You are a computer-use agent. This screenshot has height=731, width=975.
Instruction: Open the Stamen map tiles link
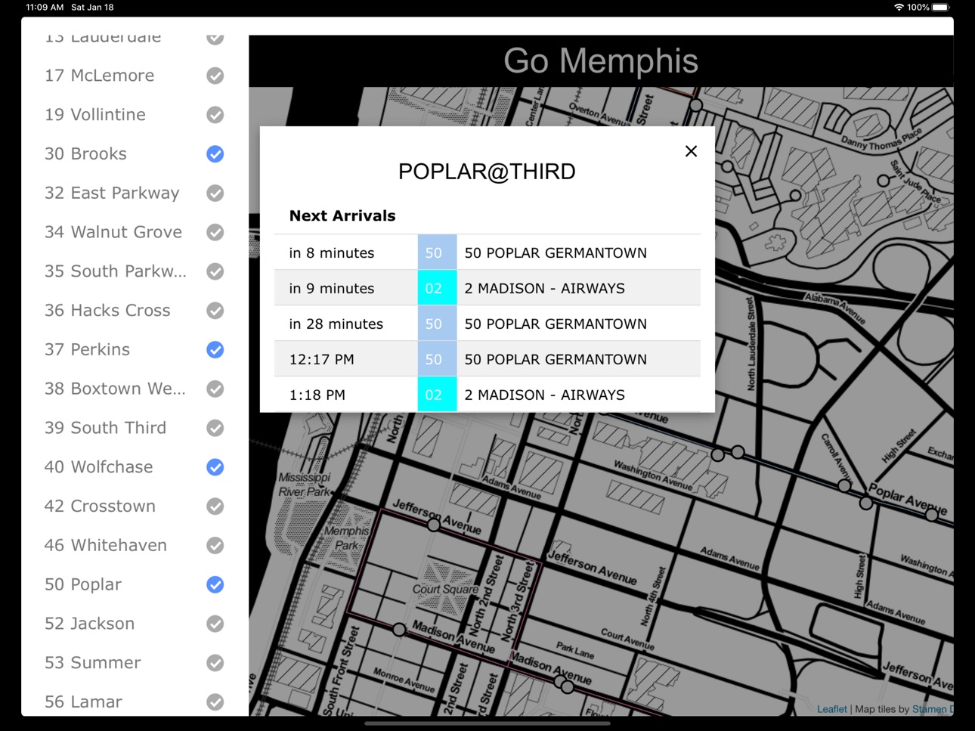[932, 709]
